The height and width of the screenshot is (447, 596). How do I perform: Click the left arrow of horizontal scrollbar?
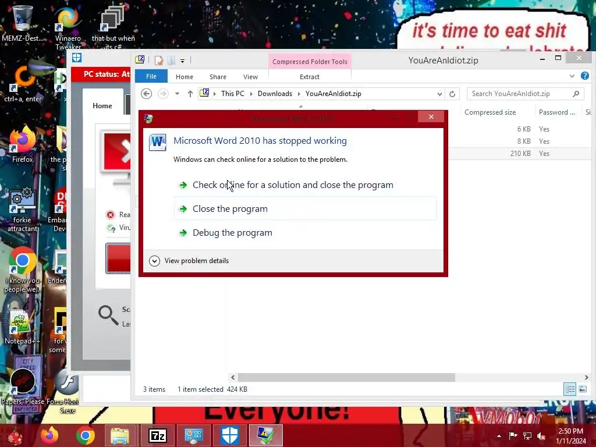coord(233,377)
